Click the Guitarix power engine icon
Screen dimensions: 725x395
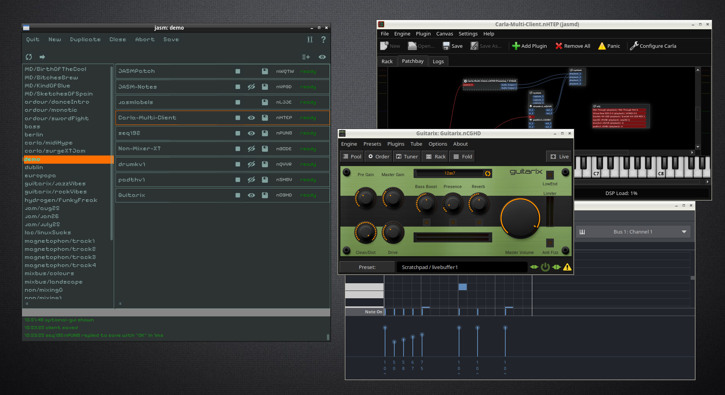pyautogui.click(x=545, y=267)
